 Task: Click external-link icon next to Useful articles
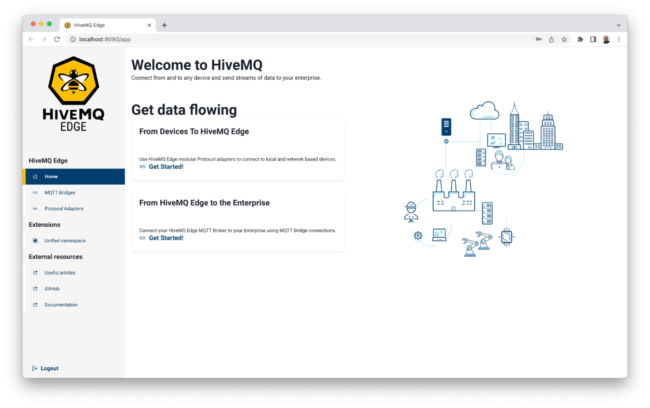pyautogui.click(x=35, y=273)
